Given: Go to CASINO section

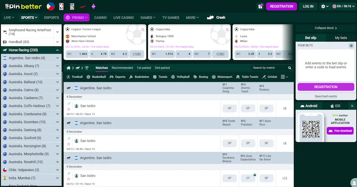Looking at the screenshot, I should (x=100, y=17).
